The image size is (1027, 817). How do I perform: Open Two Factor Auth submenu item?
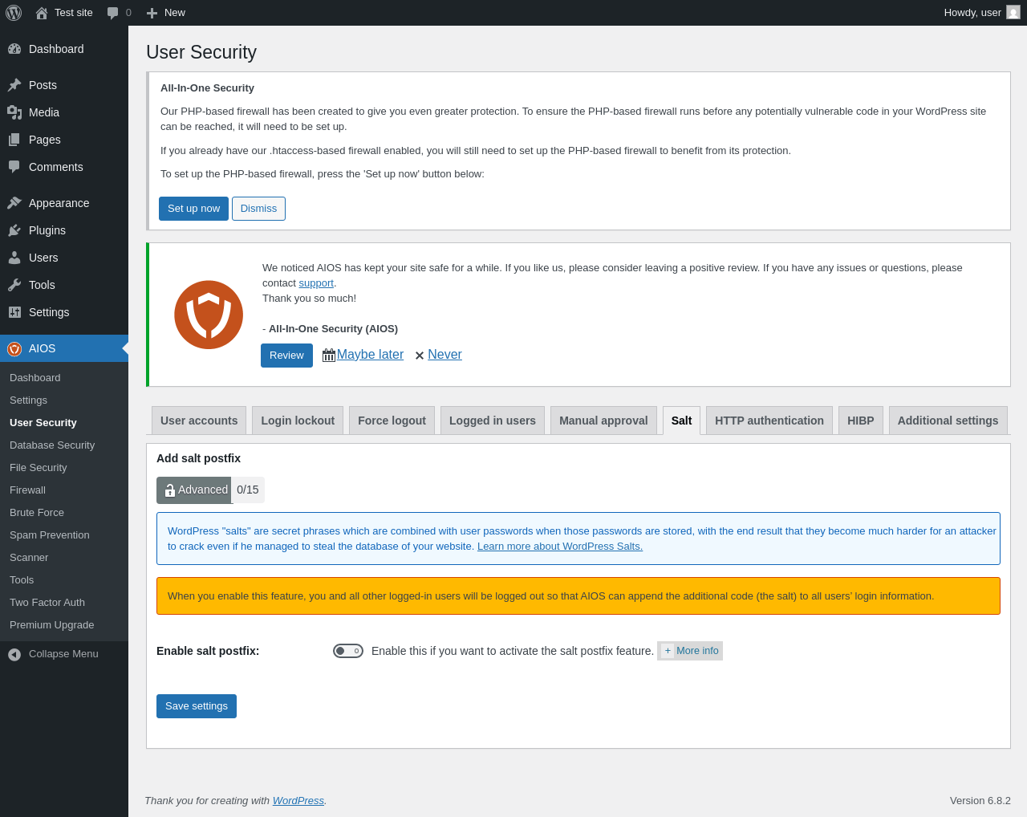(64, 603)
